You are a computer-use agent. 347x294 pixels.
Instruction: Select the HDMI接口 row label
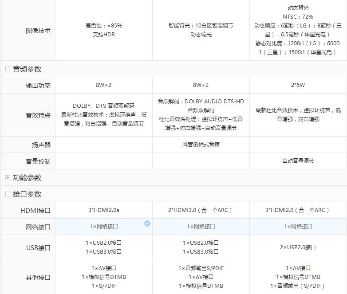(35, 210)
